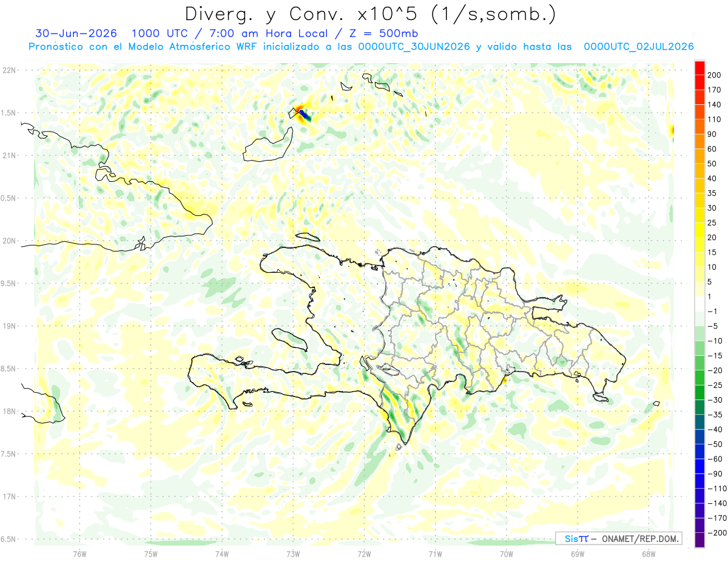Click the colorbar value 40
The width and height of the screenshot is (728, 562).
[713, 179]
